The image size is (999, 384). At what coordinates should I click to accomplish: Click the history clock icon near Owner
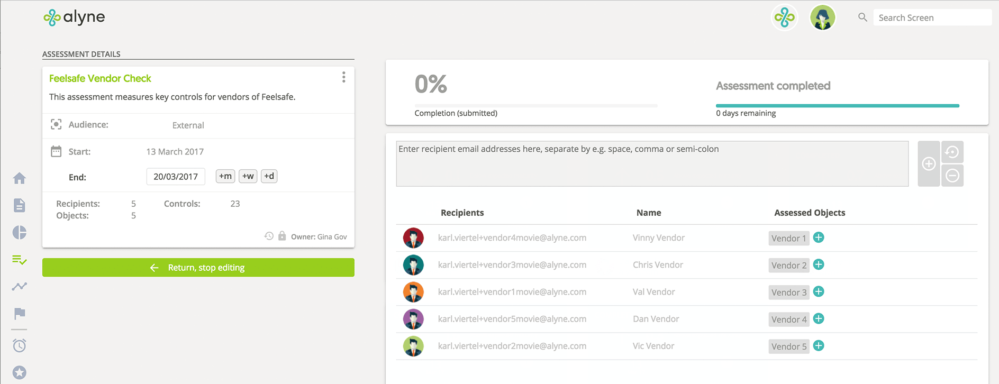[269, 236]
